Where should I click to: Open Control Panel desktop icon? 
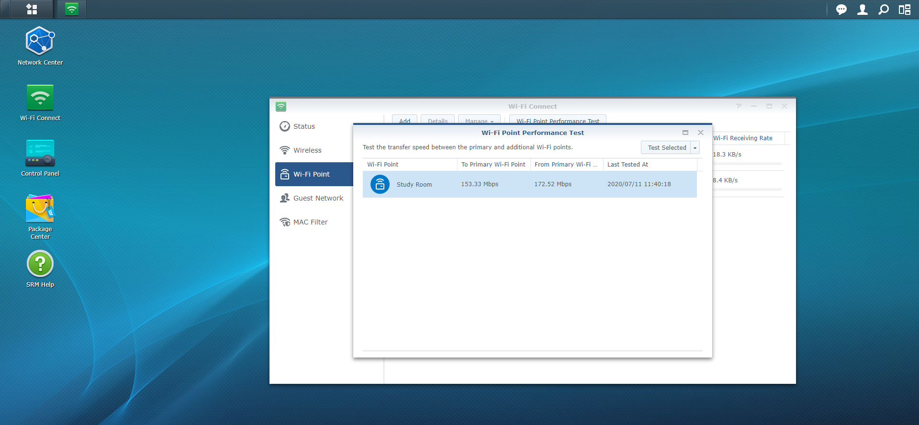pyautogui.click(x=40, y=158)
